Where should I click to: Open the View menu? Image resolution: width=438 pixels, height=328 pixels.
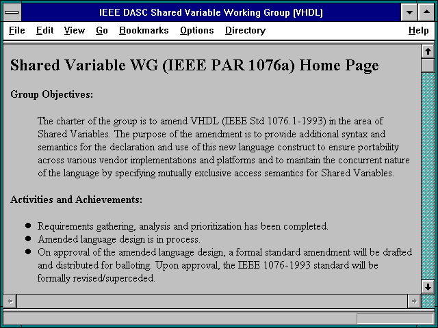tap(75, 30)
